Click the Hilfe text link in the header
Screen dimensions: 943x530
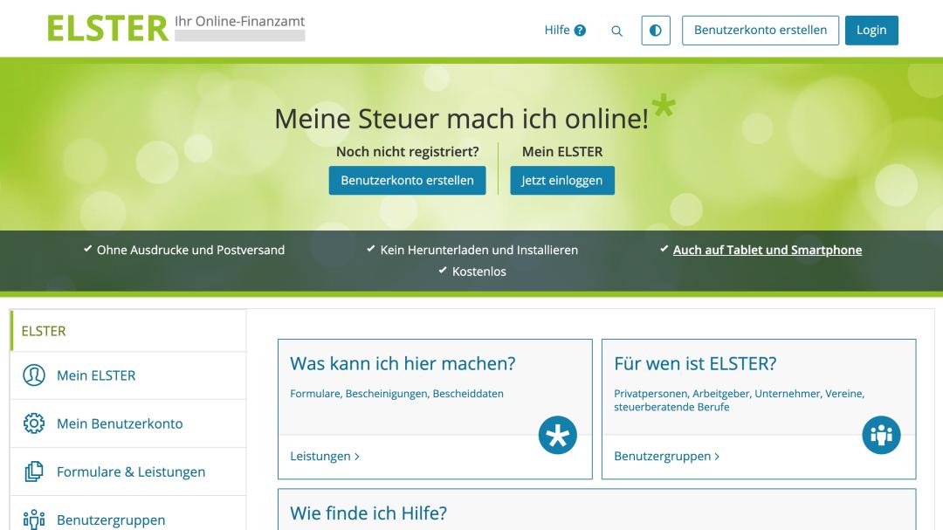(x=557, y=30)
